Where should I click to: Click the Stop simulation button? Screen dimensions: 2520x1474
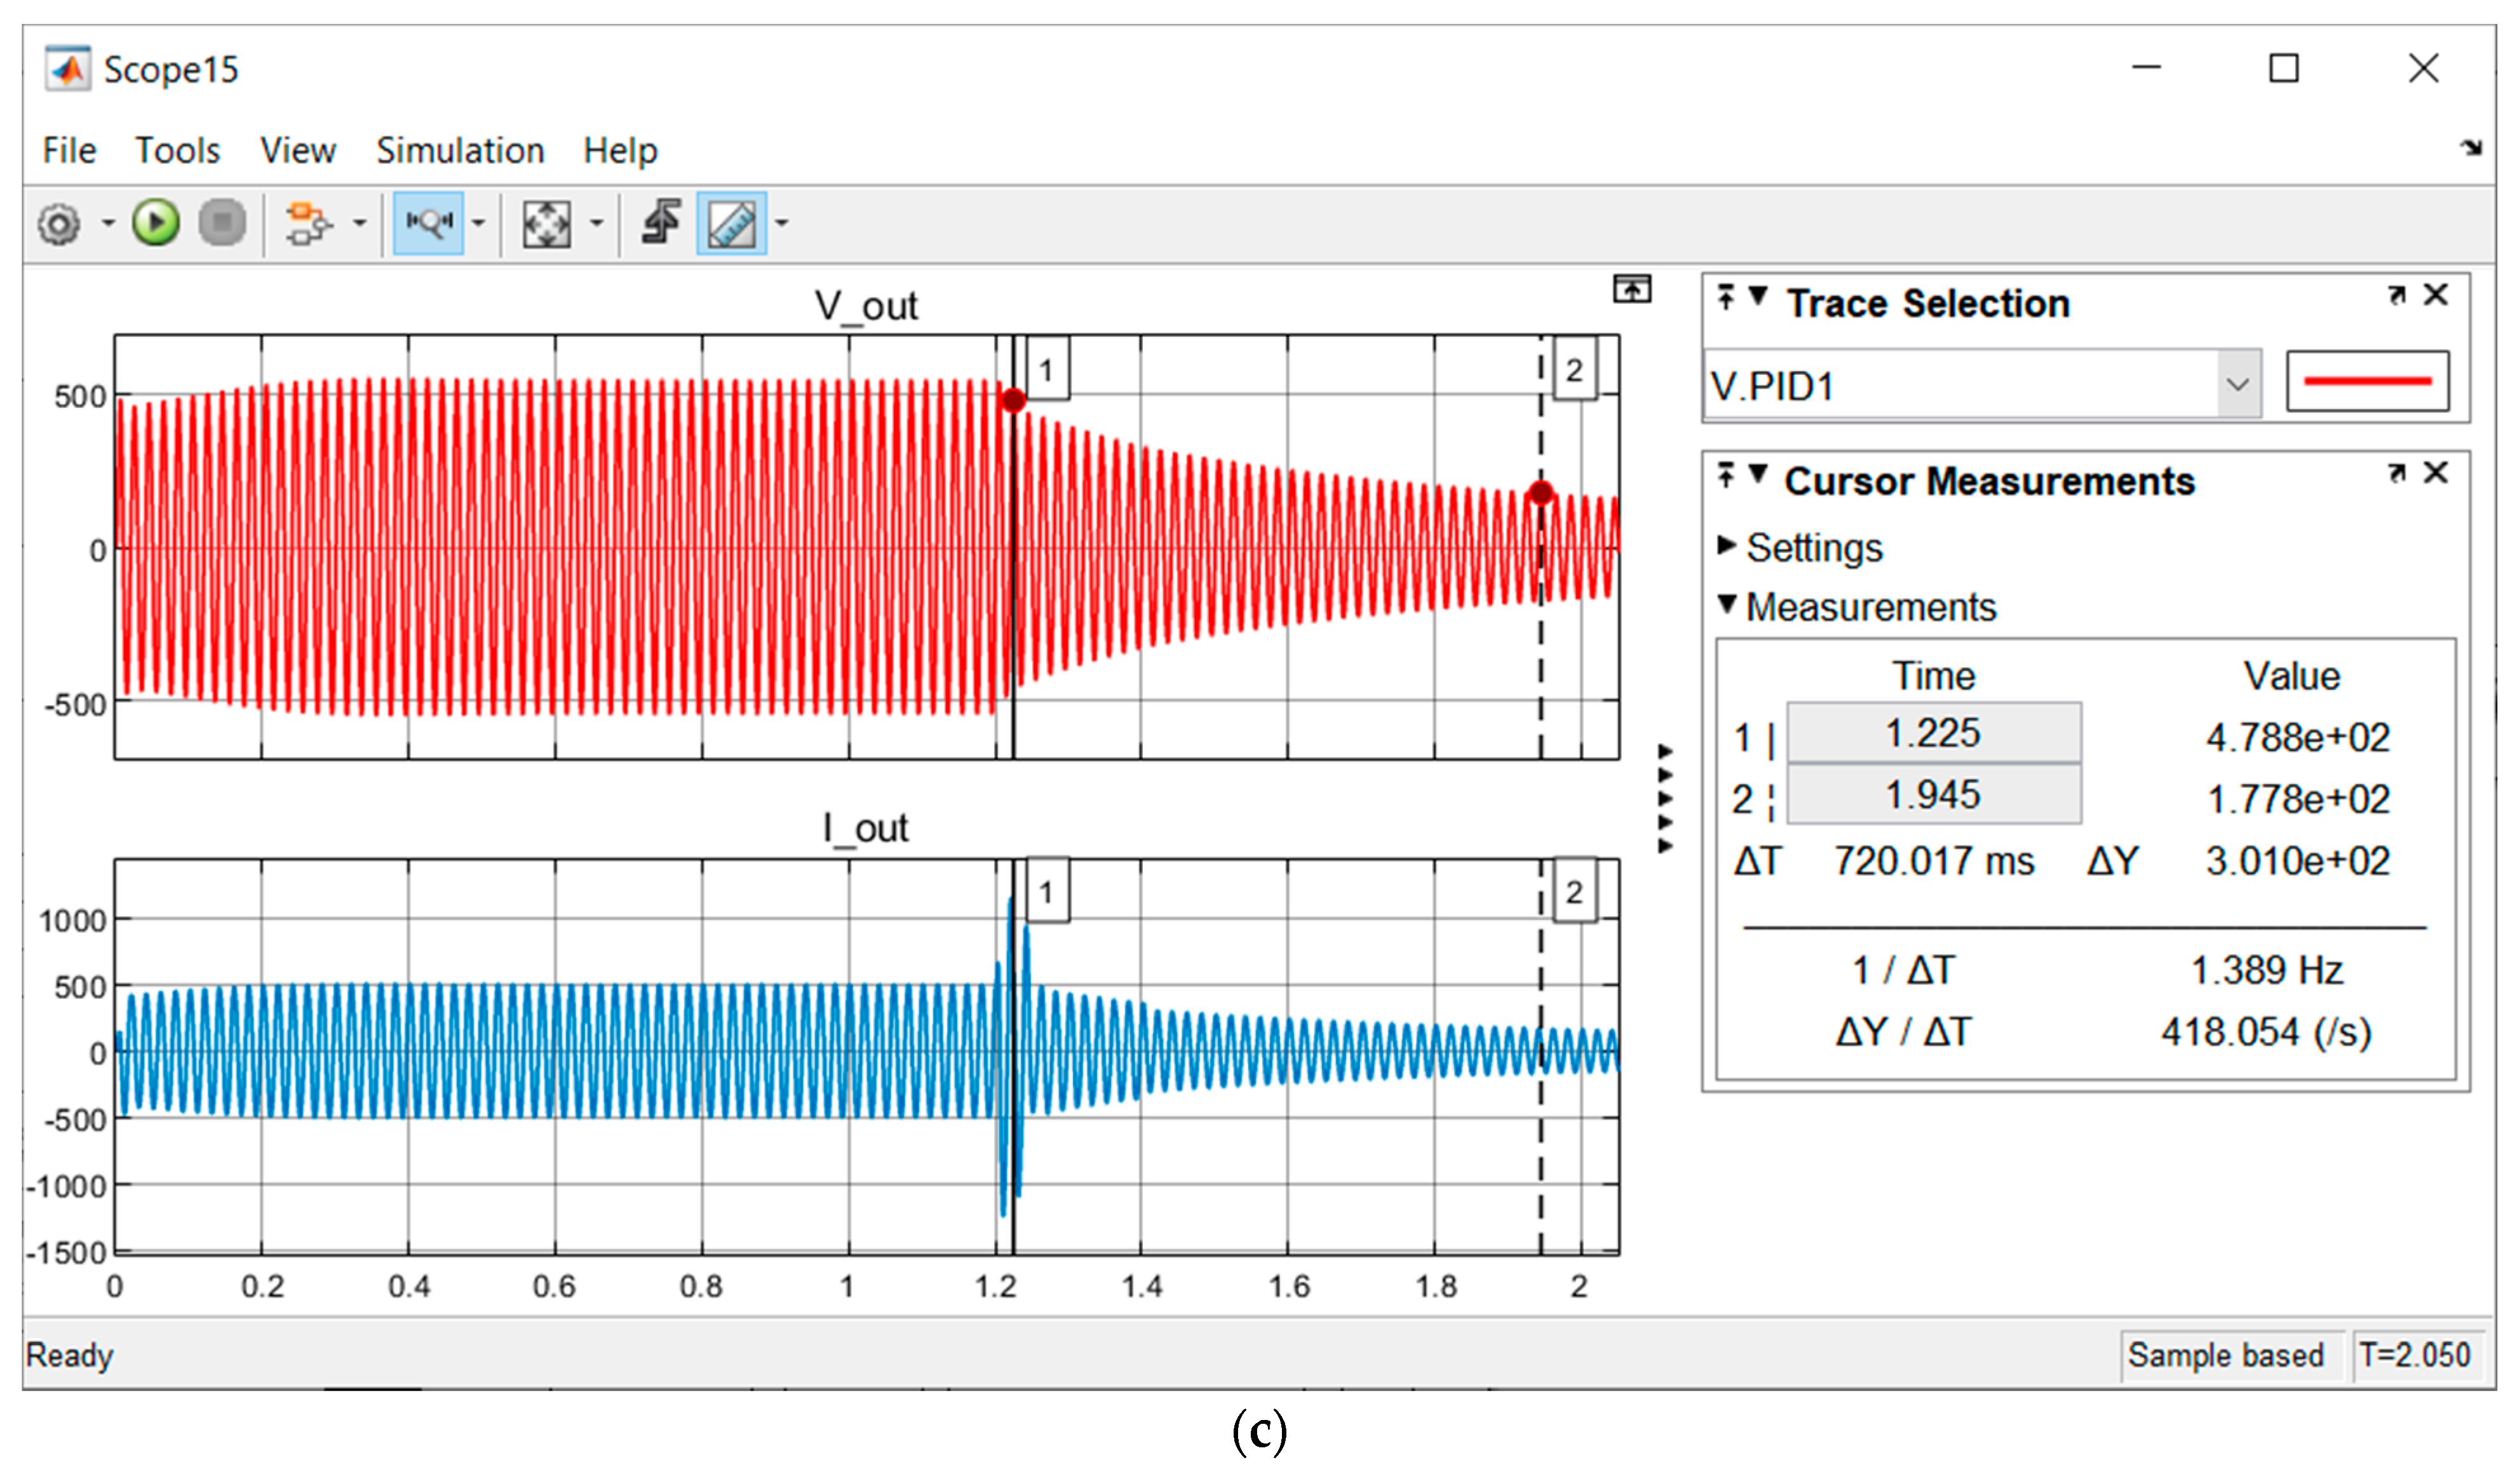click(x=222, y=222)
